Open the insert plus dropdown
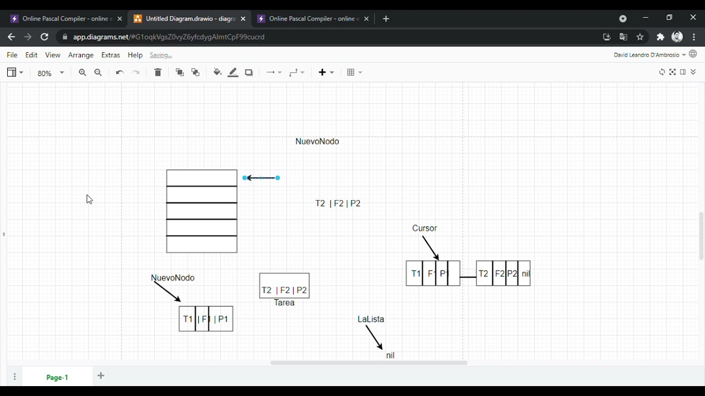 327,73
